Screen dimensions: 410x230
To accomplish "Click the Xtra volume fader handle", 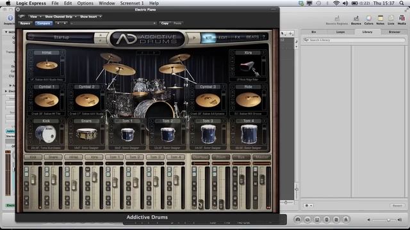I will (x=94, y=178).
